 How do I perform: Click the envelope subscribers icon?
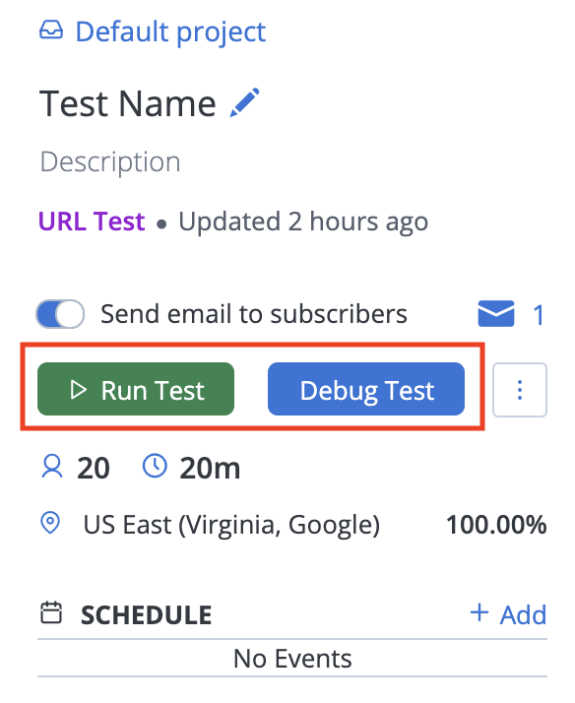tap(496, 314)
